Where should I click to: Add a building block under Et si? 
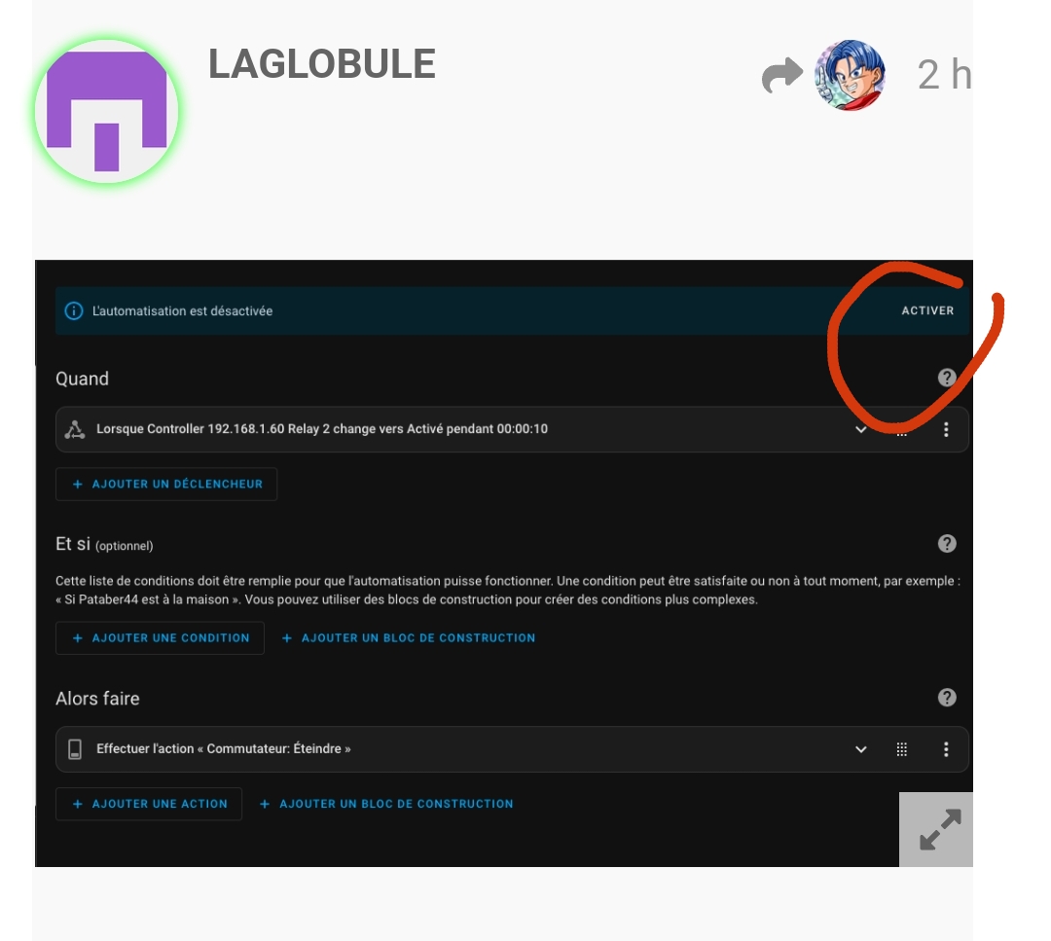[408, 638]
